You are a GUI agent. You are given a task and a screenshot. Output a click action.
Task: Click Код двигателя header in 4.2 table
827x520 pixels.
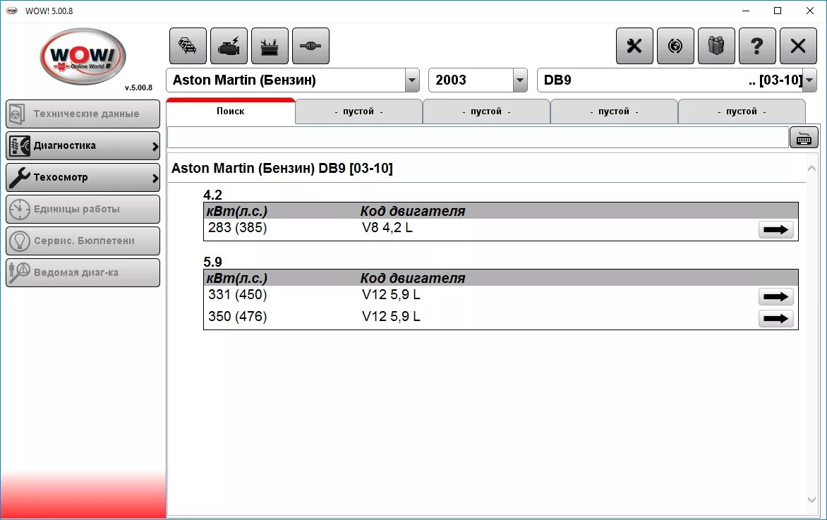tap(413, 212)
